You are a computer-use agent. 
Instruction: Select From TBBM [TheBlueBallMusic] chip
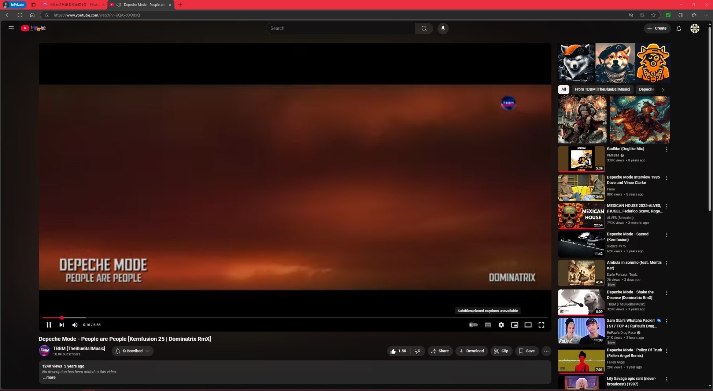point(602,89)
